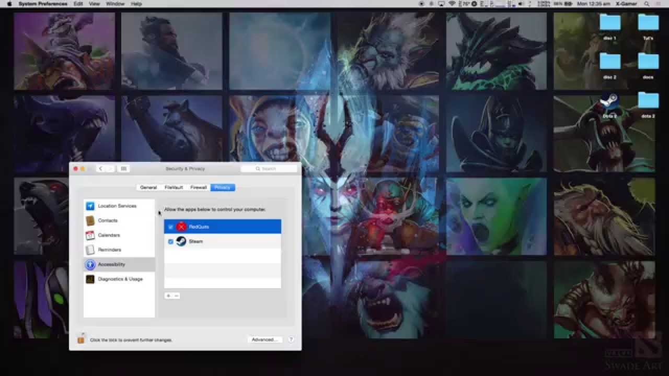Click the plus button to add an app
Screen dimensions: 669x376
[168, 296]
